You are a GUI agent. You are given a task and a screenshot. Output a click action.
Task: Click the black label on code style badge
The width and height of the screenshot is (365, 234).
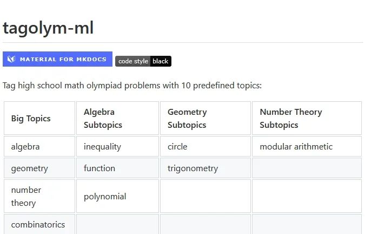click(x=161, y=61)
